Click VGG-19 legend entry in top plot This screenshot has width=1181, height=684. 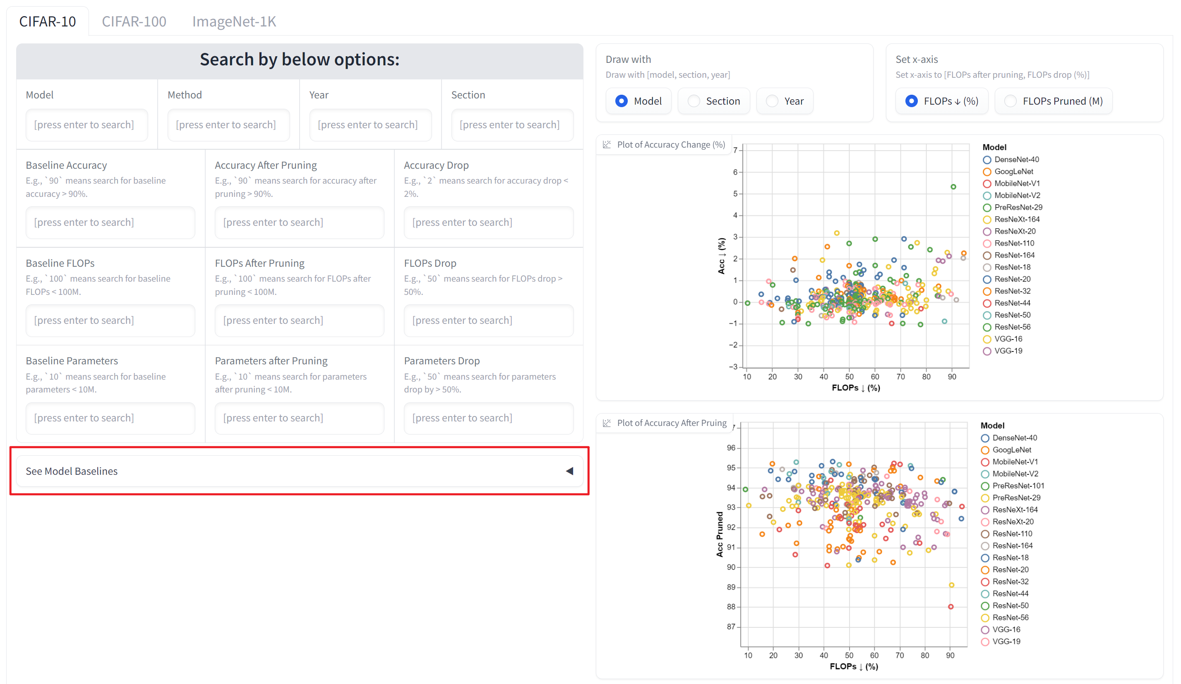point(1003,351)
